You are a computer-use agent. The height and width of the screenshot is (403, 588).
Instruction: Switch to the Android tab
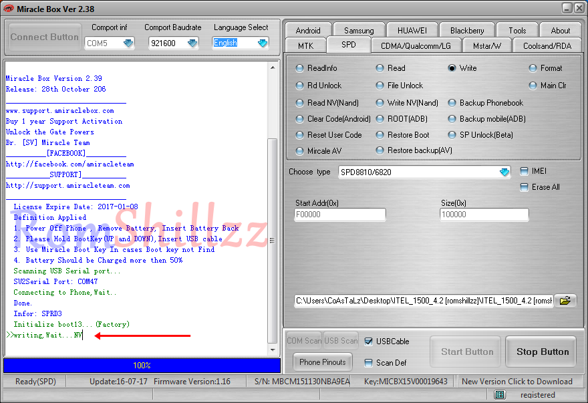coord(308,30)
